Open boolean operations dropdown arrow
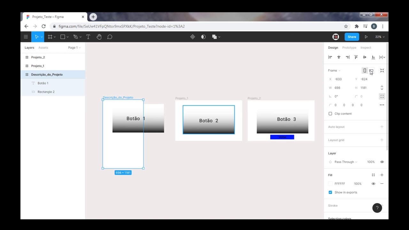 219,37
